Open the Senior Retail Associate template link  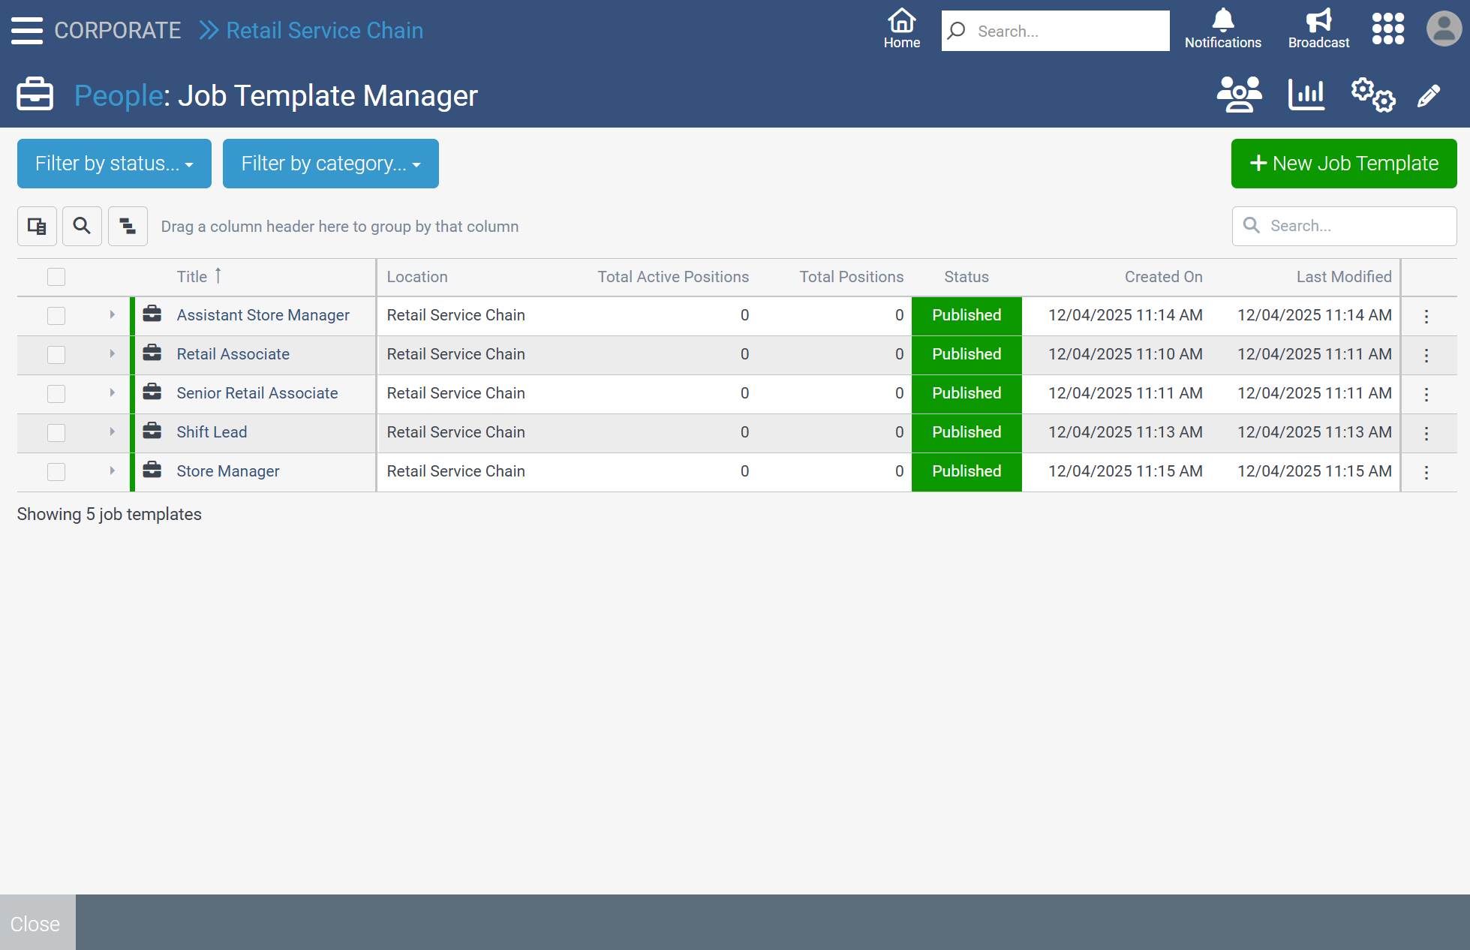click(x=257, y=393)
